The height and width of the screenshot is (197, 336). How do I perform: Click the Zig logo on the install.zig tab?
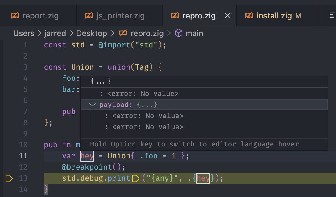pyautogui.click(x=249, y=15)
